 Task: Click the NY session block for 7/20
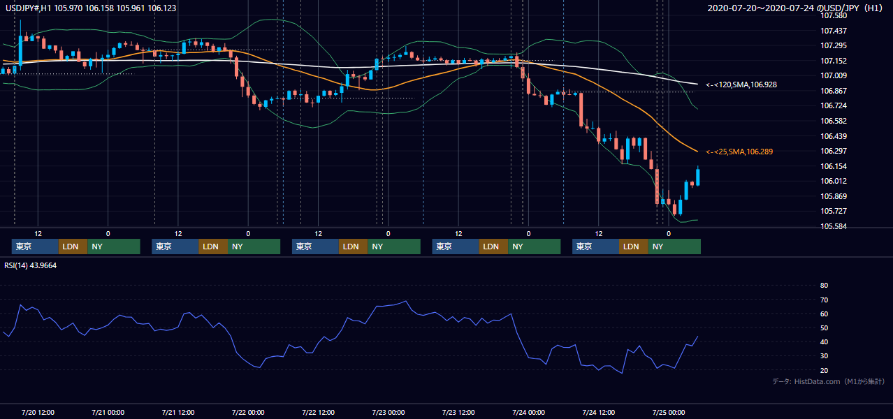coord(114,247)
